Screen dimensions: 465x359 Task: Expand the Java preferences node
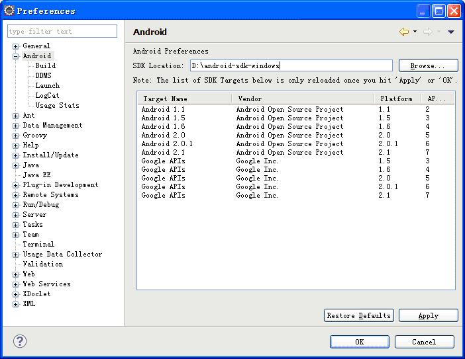tap(15, 165)
